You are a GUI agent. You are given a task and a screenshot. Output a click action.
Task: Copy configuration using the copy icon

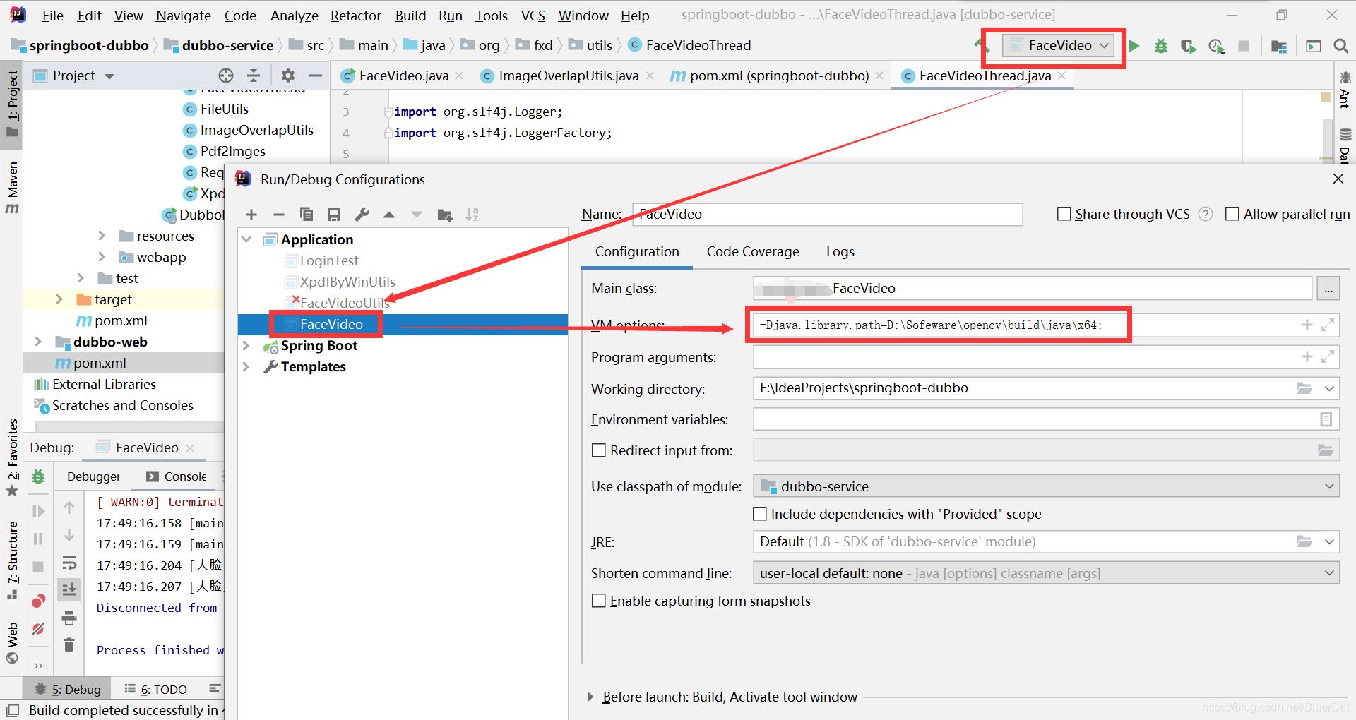pos(306,215)
